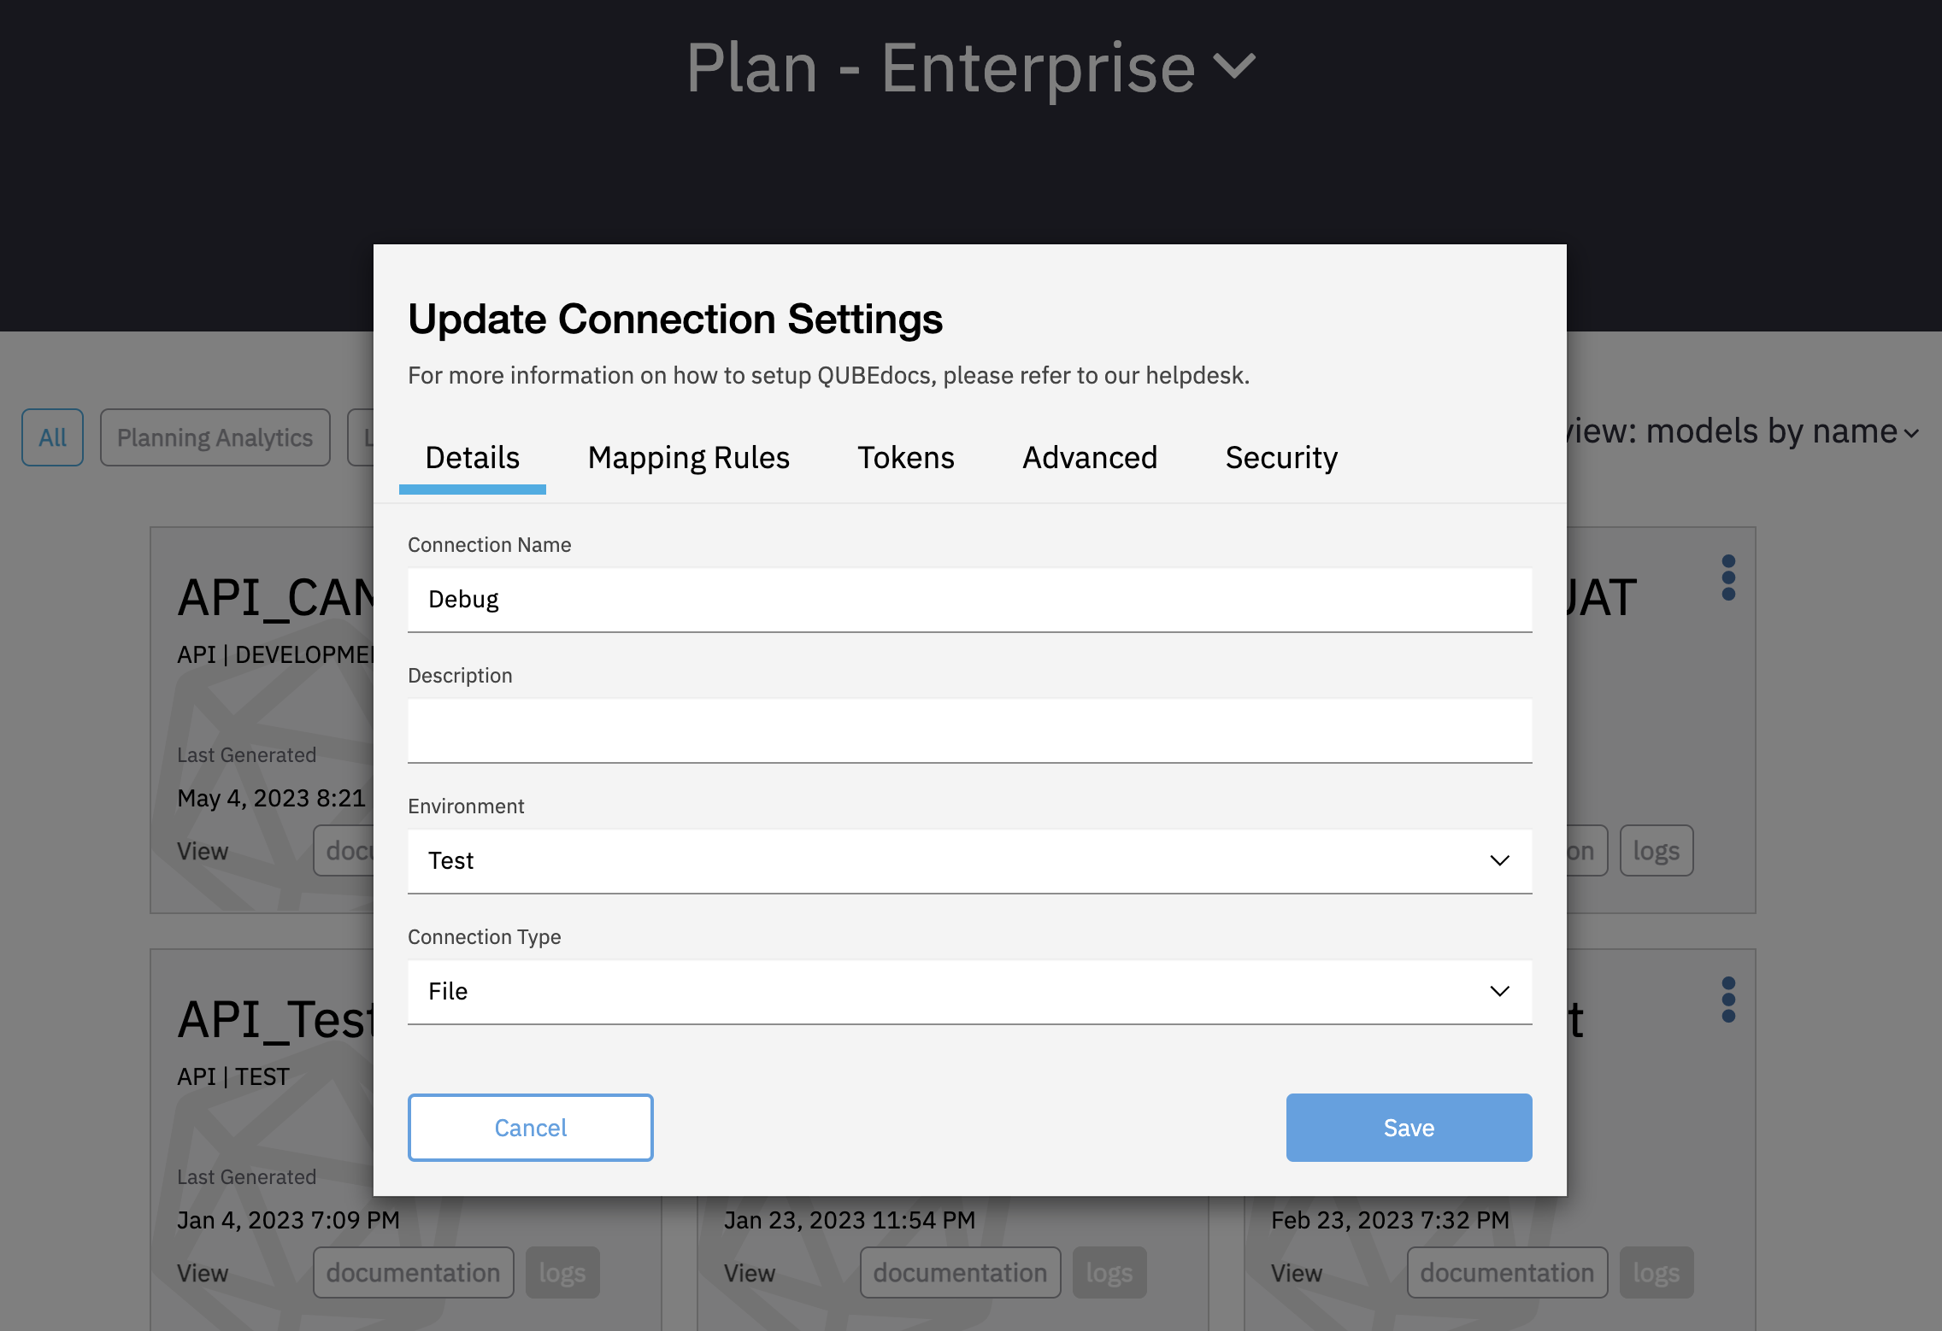Switch to the Tokens tab
The width and height of the screenshot is (1942, 1331).
pos(905,458)
